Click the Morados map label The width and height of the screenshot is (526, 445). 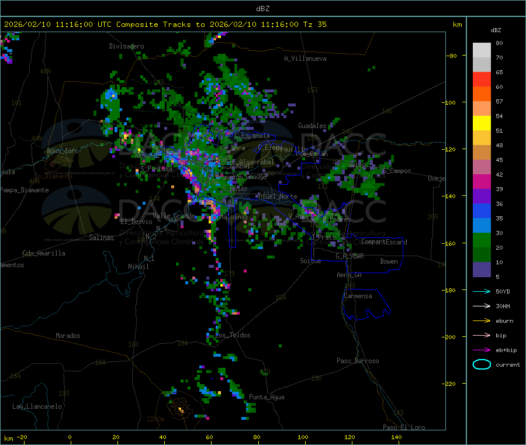(x=68, y=336)
